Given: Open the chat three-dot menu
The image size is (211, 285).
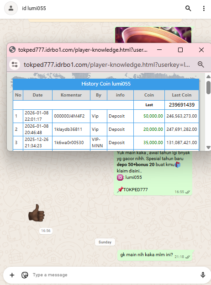Looking at the screenshot, I should tap(204, 8).
